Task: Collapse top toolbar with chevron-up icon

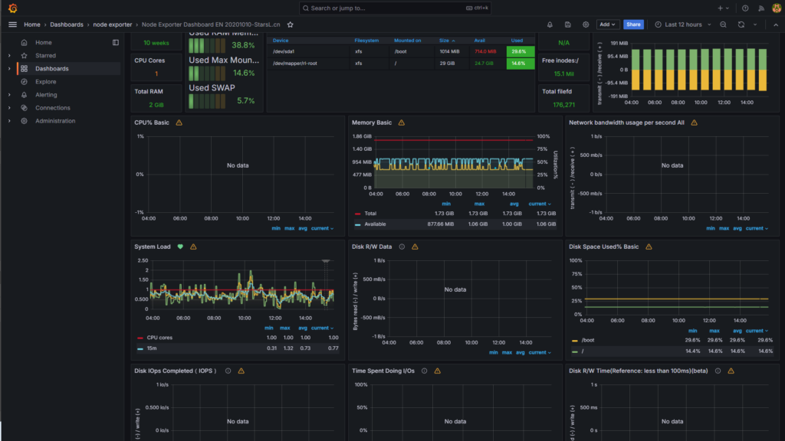Action: coord(776,24)
